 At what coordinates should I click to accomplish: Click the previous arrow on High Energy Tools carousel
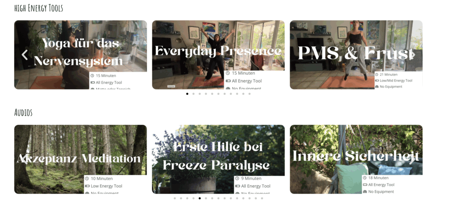click(x=25, y=55)
